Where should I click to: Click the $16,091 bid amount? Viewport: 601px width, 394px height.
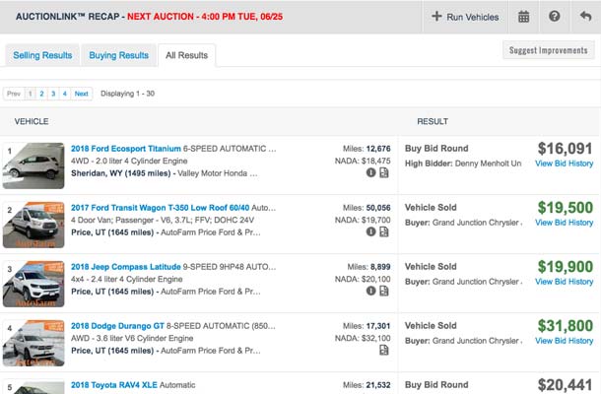[x=565, y=149]
